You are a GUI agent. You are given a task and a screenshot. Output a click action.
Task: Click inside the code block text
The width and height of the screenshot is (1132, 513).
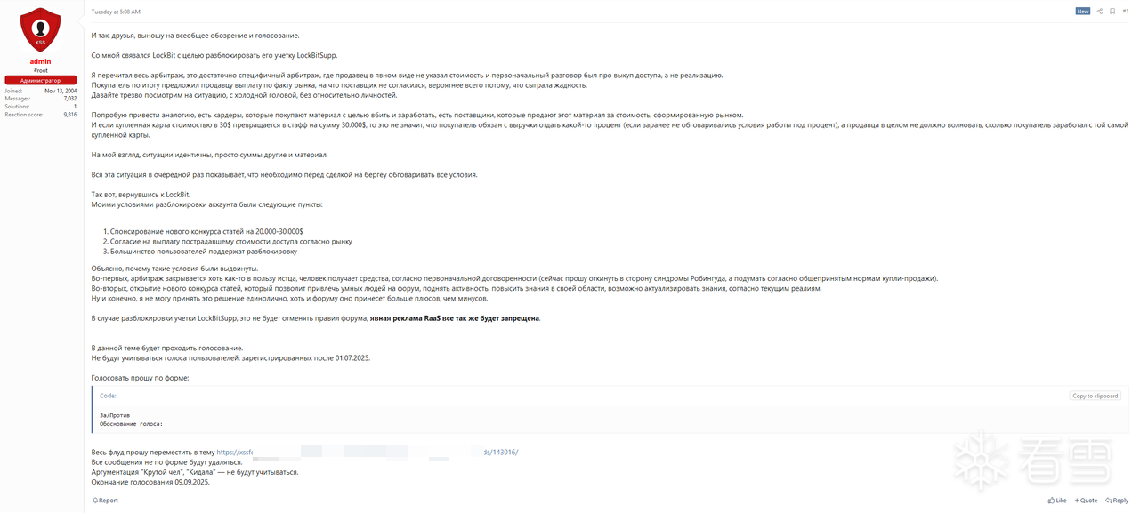pyautogui.click(x=132, y=420)
